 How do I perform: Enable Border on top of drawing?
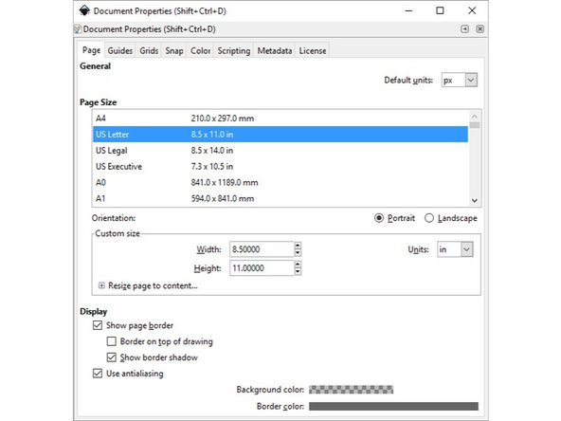[111, 341]
